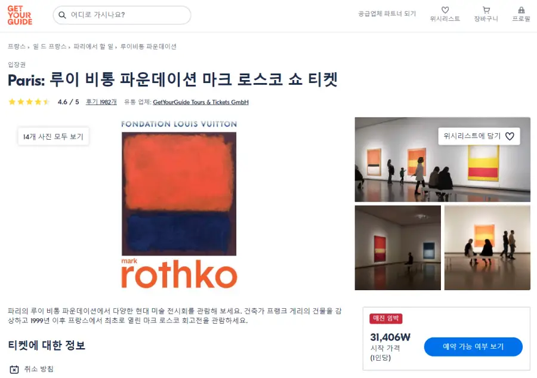Click 14개 사진 모두 보기 button
The image size is (537, 378).
point(54,136)
